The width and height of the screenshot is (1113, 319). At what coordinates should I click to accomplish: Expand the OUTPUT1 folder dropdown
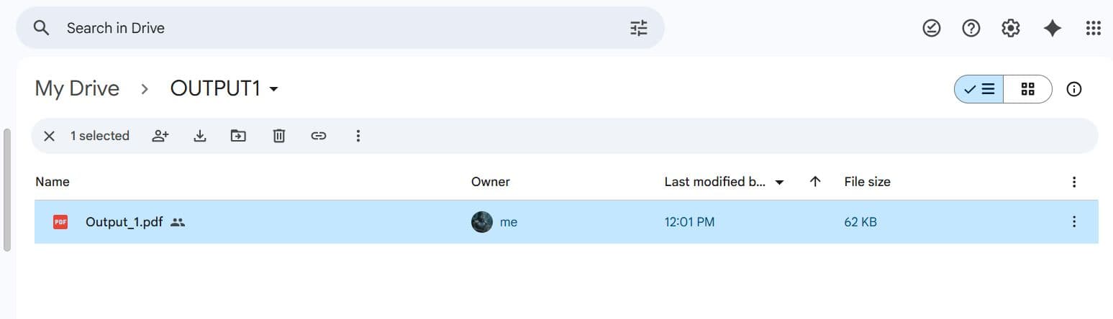click(273, 89)
